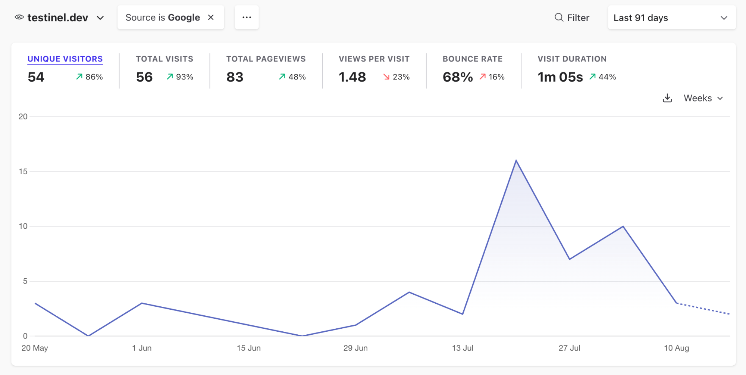
Task: Click the 29 Jun axis label
Action: coord(355,348)
